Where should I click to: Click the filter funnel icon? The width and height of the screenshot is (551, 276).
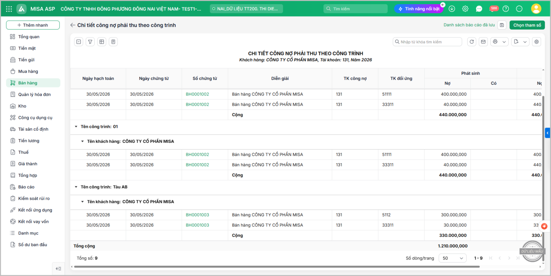coord(90,42)
